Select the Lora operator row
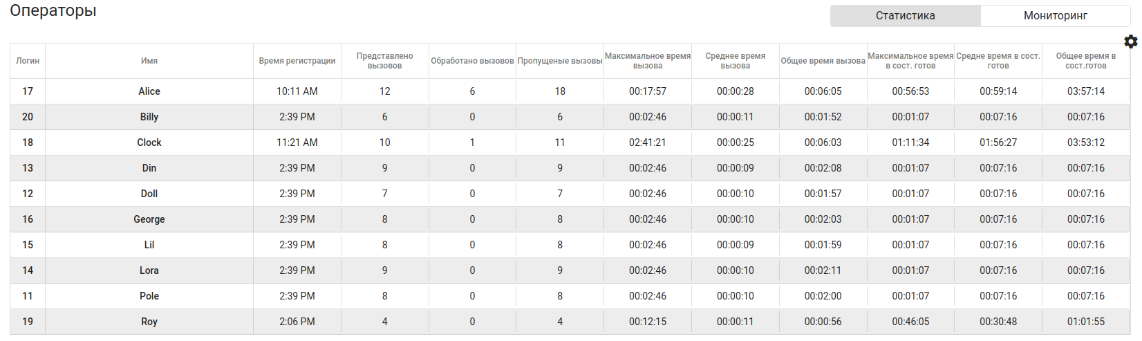Viewport: 1142px width, 341px height. (x=149, y=270)
